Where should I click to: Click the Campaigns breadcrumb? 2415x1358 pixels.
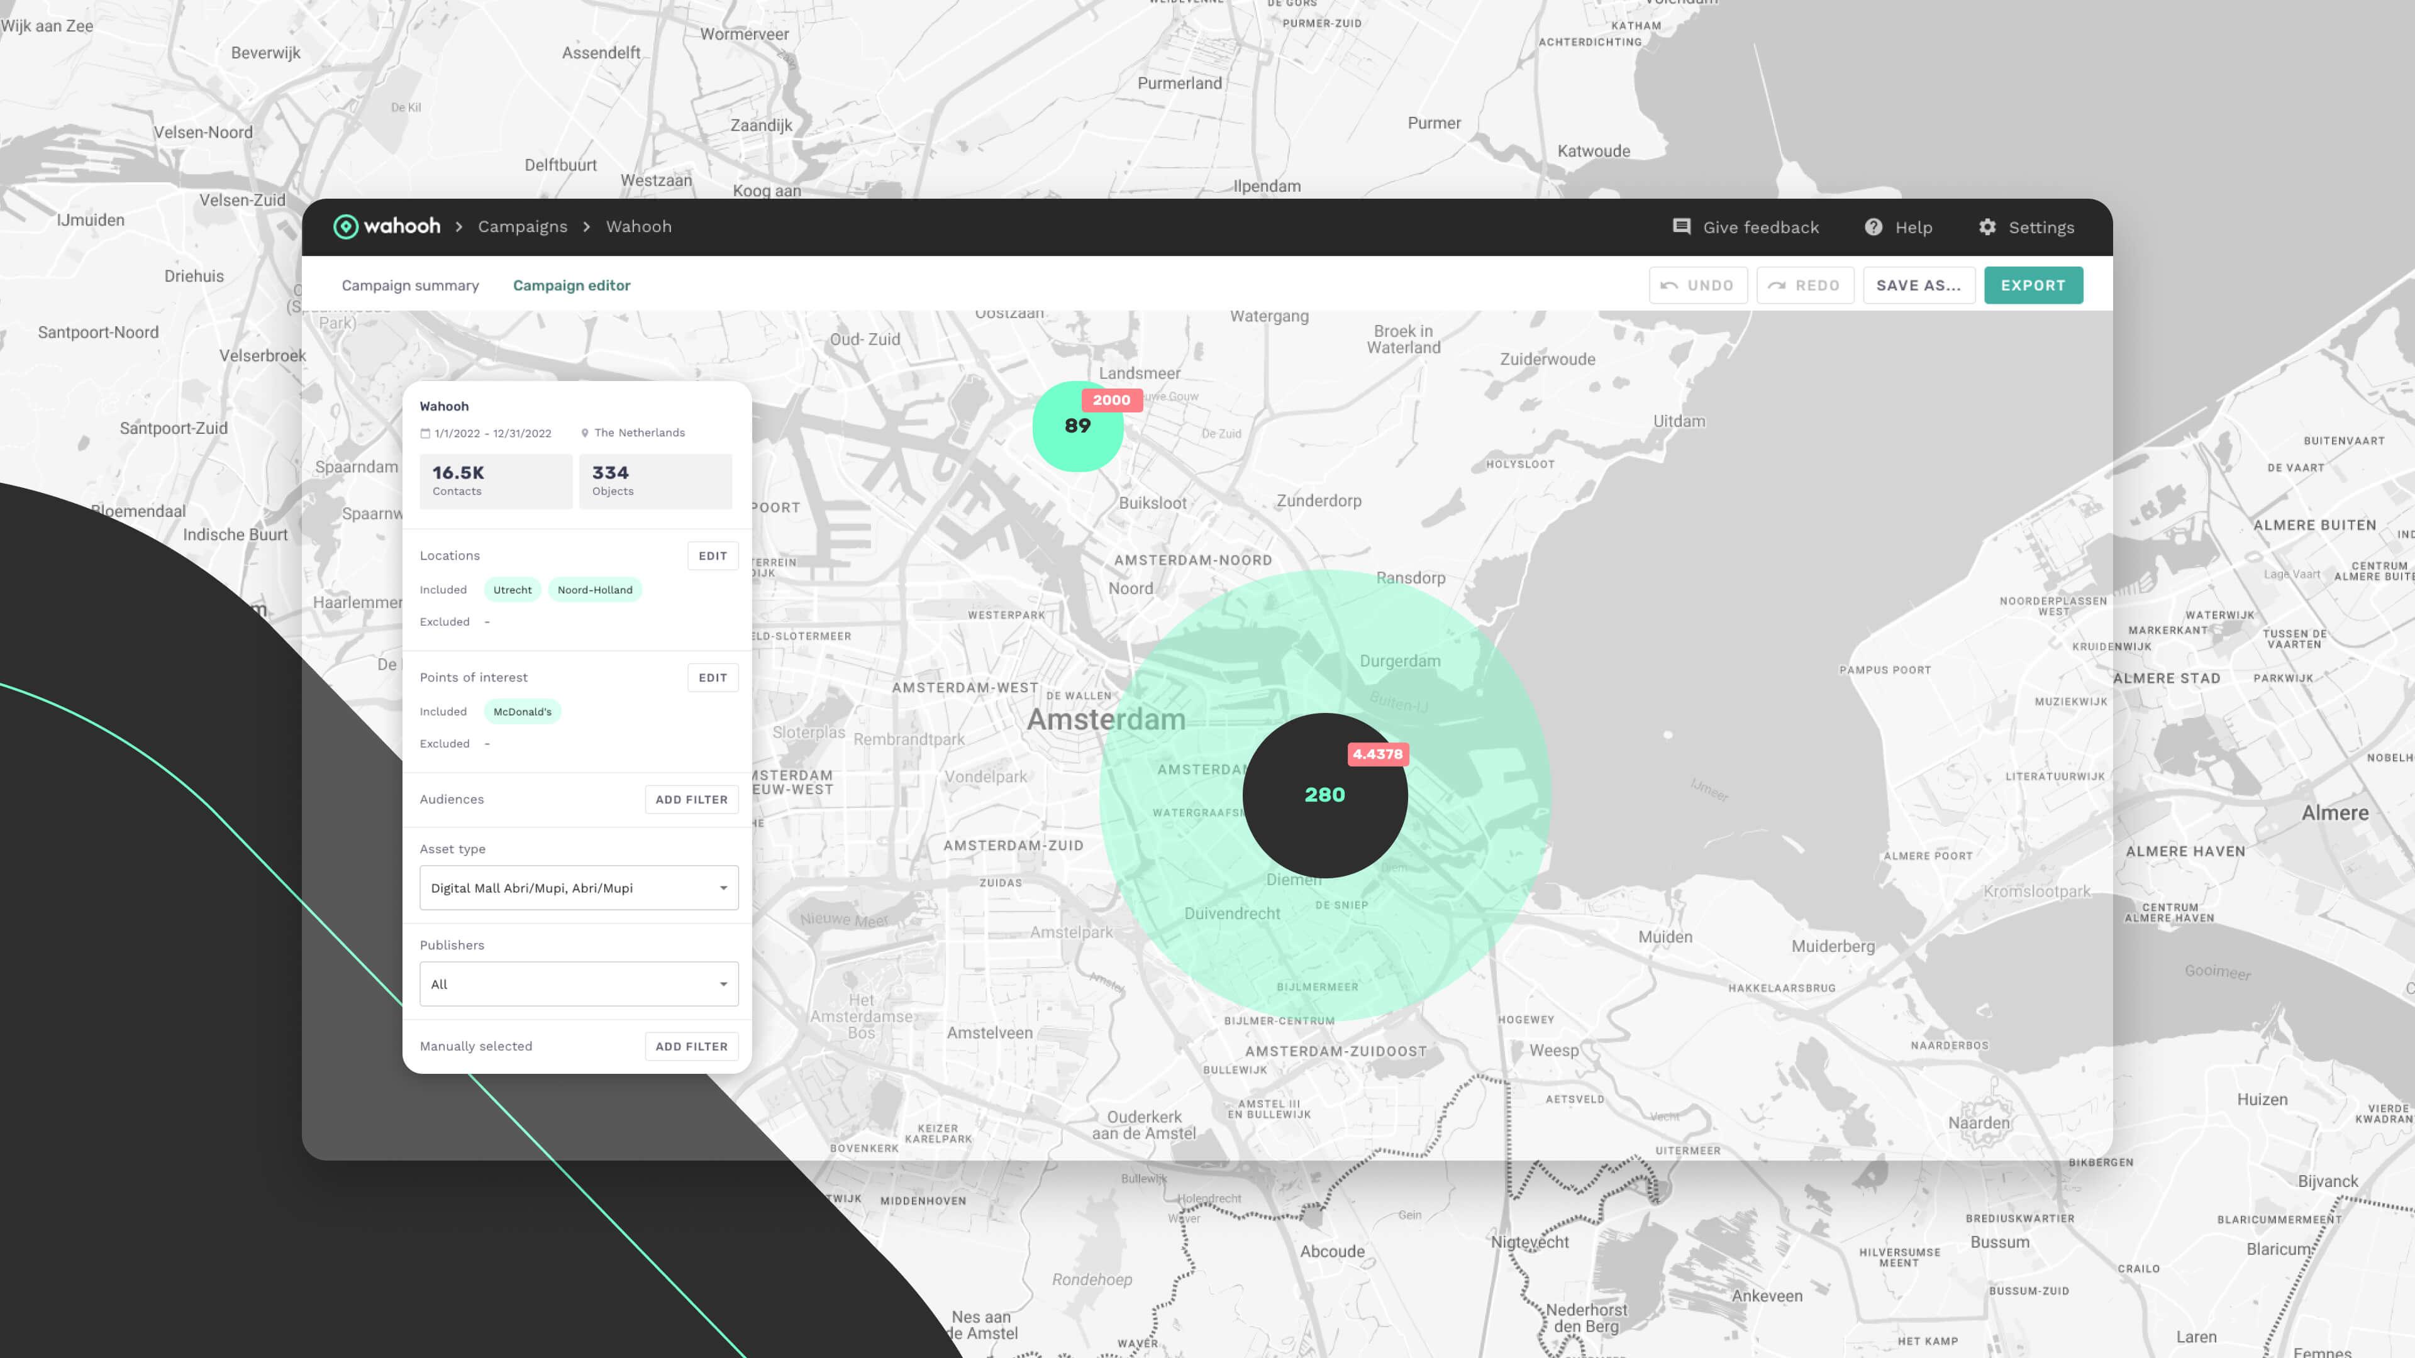522,227
